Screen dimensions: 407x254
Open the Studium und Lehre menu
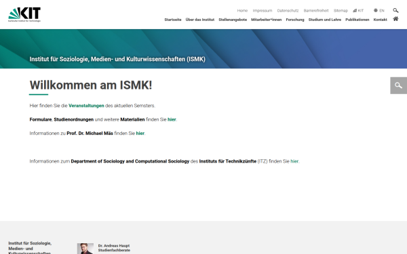coord(325,20)
